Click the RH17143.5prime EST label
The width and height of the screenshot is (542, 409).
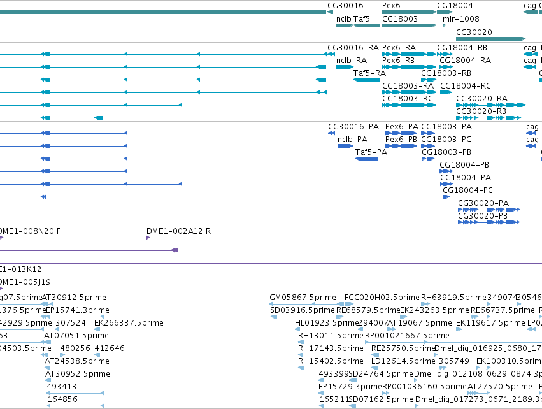(331, 348)
